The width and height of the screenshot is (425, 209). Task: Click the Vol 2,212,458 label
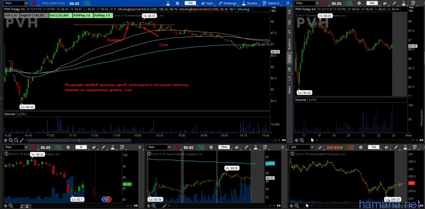click(61, 16)
